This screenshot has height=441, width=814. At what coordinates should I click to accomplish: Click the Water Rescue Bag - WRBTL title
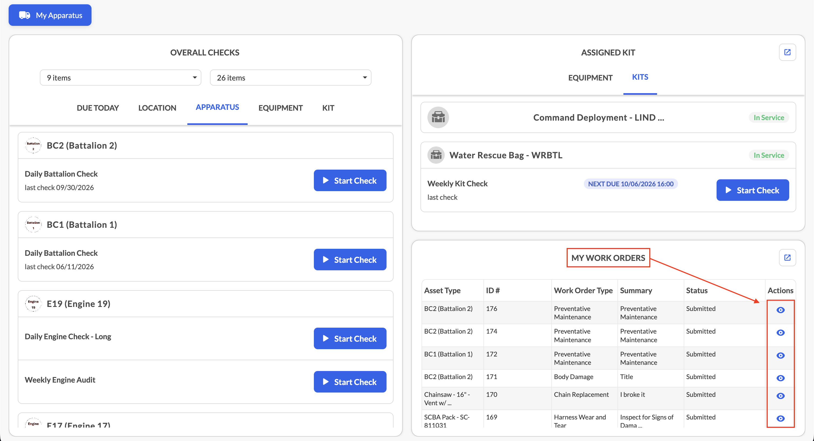[x=506, y=155]
